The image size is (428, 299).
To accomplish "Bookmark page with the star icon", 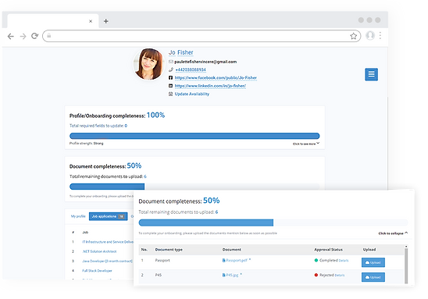I will coord(354,36).
